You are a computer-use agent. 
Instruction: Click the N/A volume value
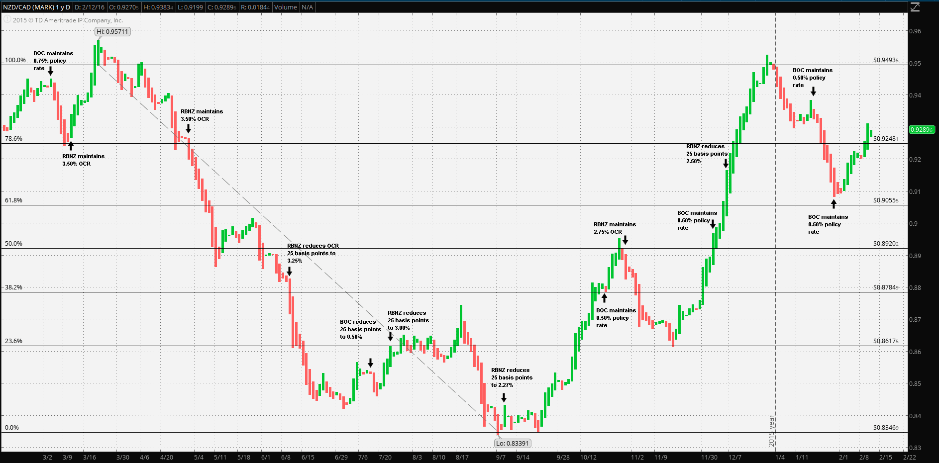(308, 7)
